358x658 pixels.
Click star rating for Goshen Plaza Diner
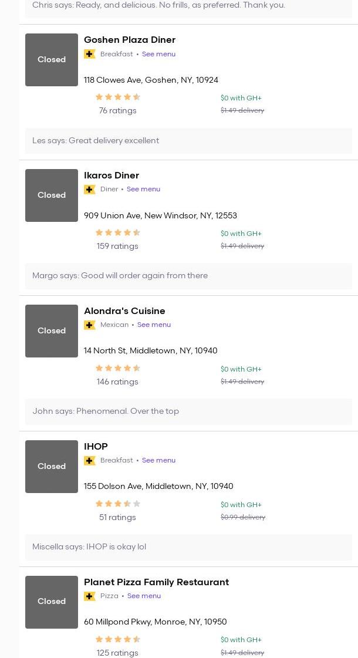coord(117,97)
